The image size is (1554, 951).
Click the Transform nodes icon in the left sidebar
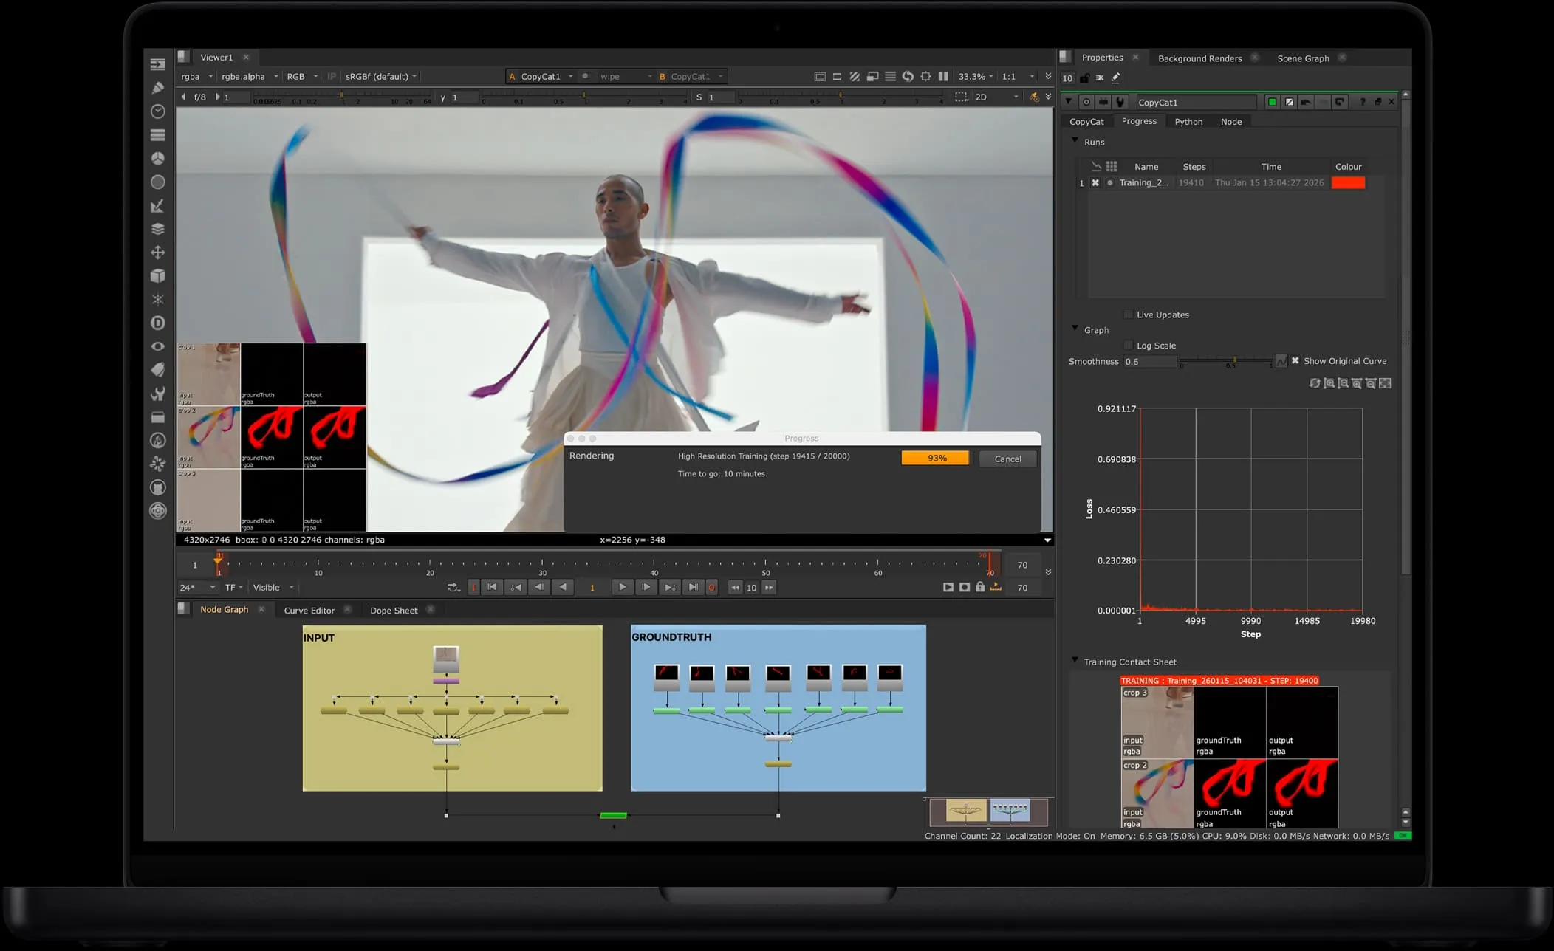point(157,253)
